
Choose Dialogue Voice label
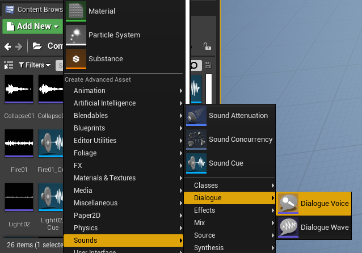(x=325, y=204)
